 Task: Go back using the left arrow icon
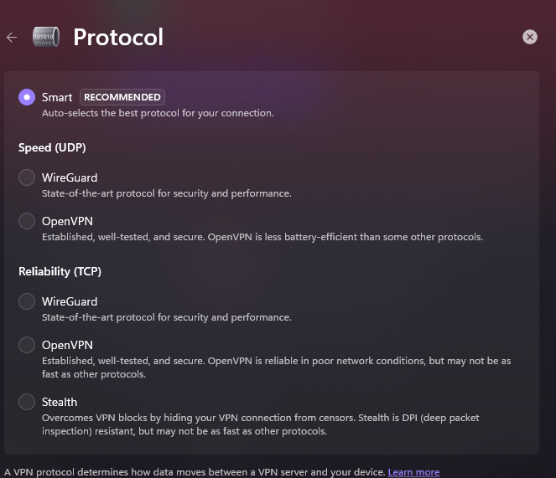12,37
